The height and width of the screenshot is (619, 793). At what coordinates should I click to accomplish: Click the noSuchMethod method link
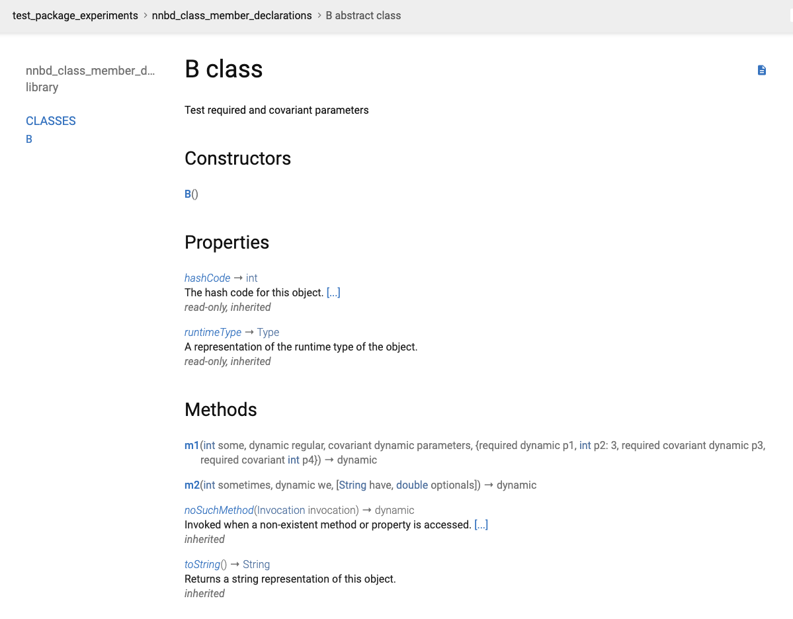(219, 510)
